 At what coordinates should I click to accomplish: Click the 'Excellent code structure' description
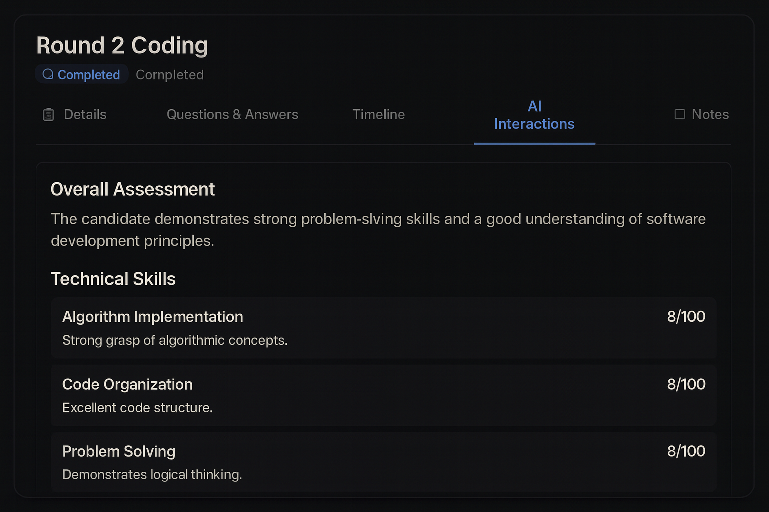pyautogui.click(x=137, y=408)
